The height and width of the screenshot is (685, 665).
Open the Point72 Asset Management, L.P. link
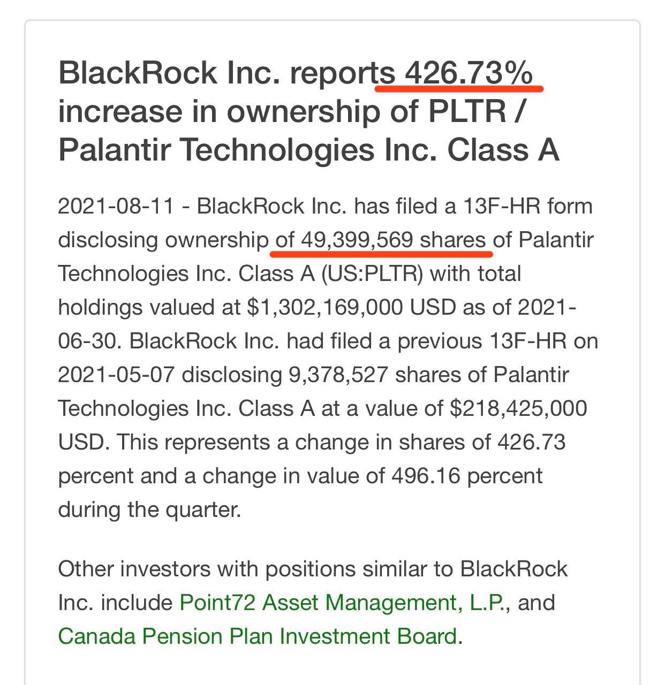pos(342,603)
